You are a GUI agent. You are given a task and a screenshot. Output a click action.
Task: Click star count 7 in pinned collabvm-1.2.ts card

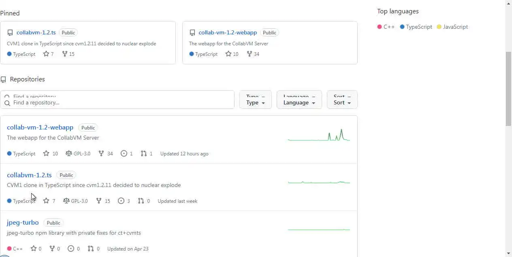(49, 54)
